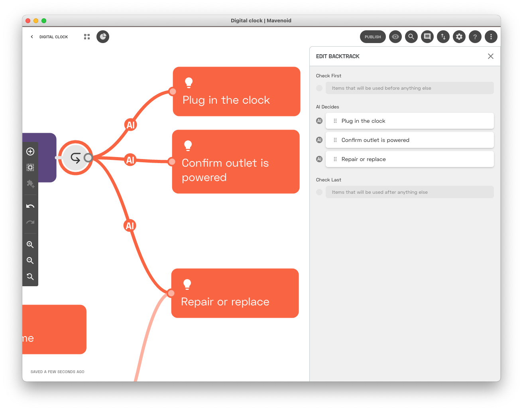Zoom out of the canvas
The image size is (523, 411).
tap(30, 261)
